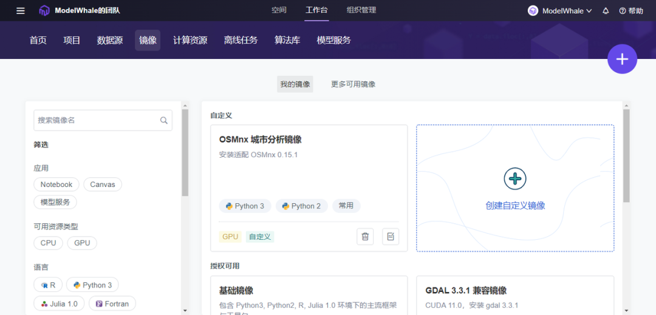Click 自定义 badge on OSMnx card
656x315 pixels.
coord(260,237)
